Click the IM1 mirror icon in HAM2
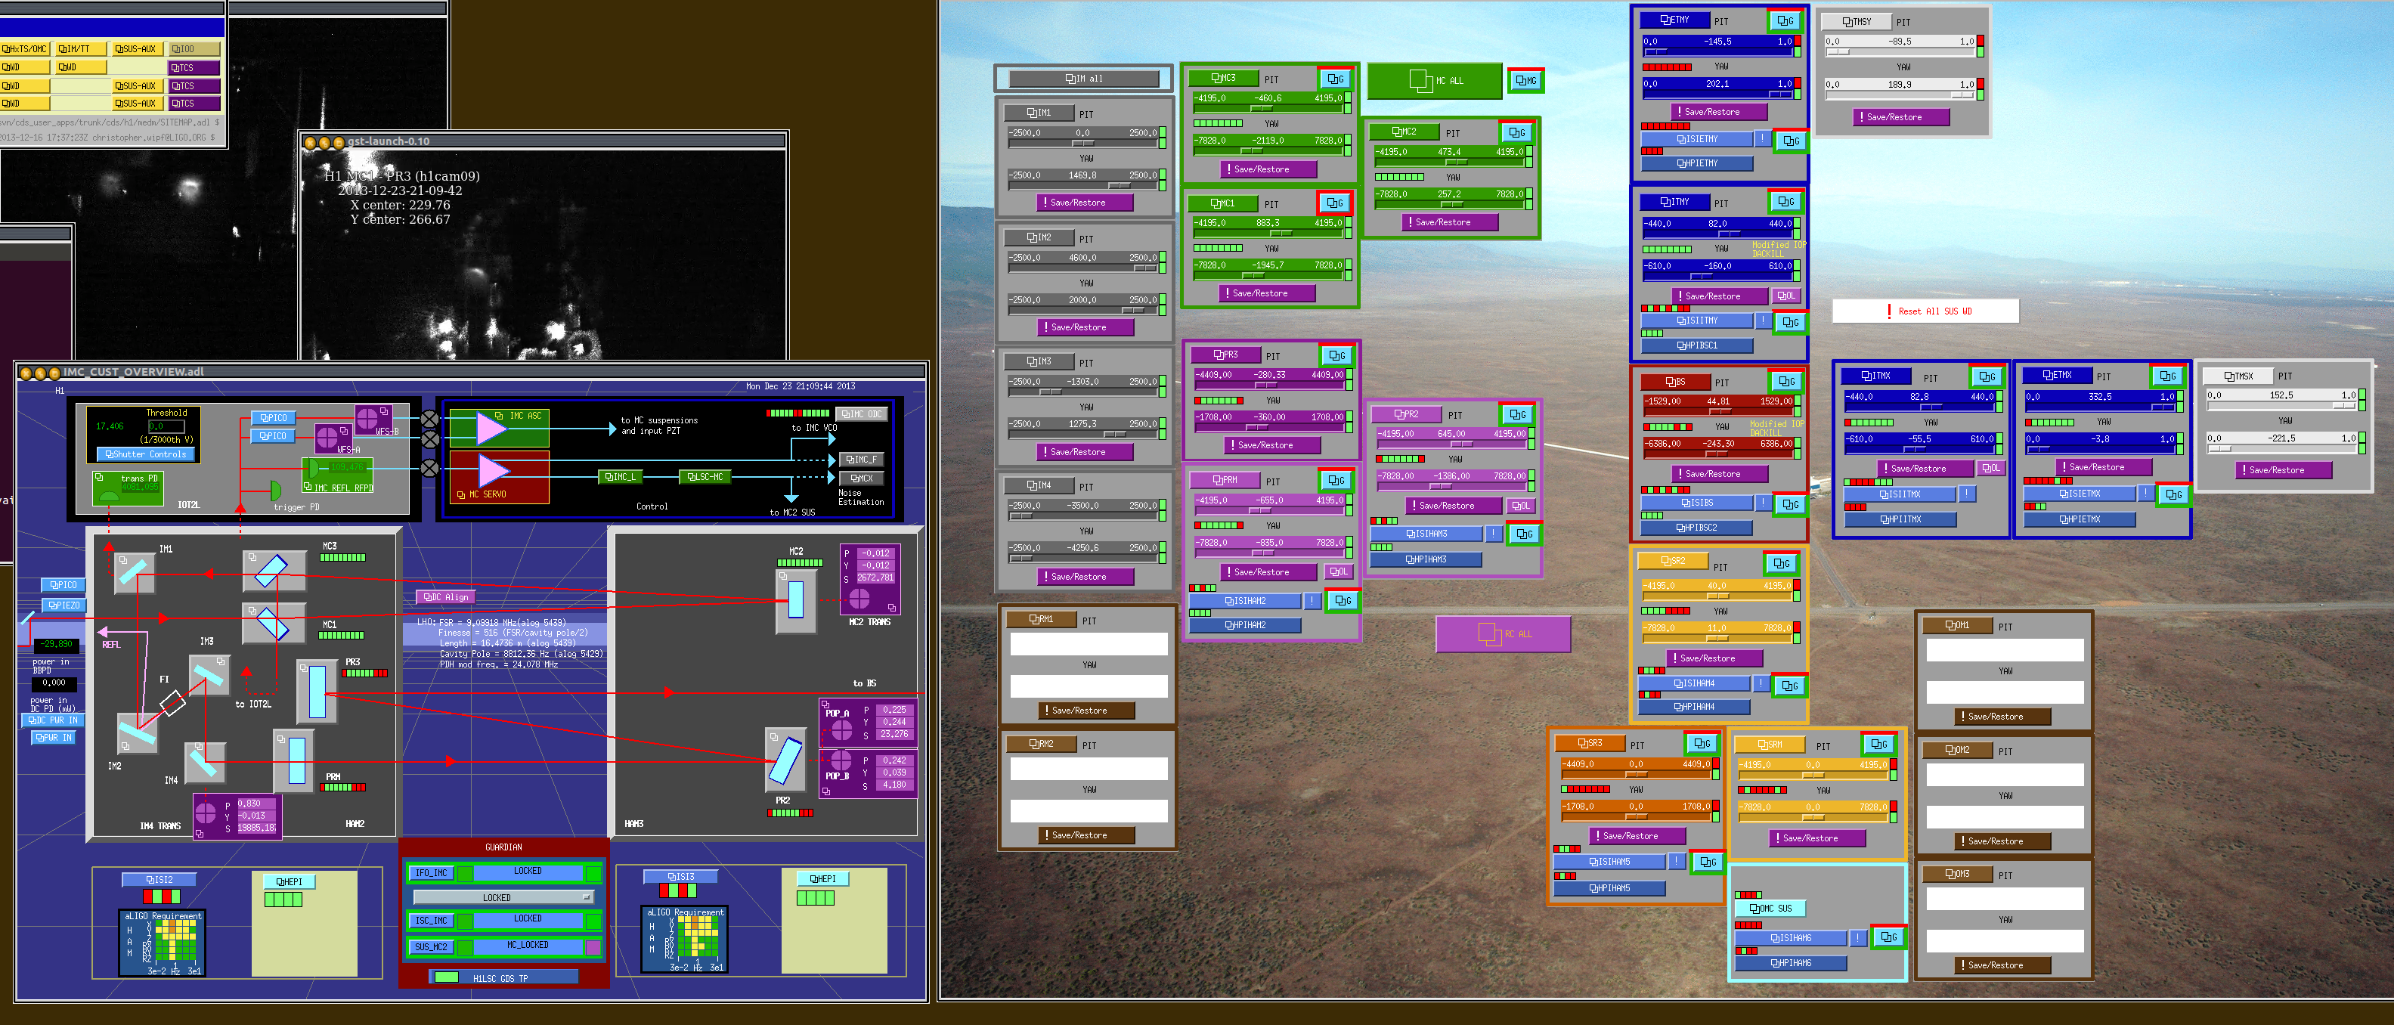 (134, 574)
